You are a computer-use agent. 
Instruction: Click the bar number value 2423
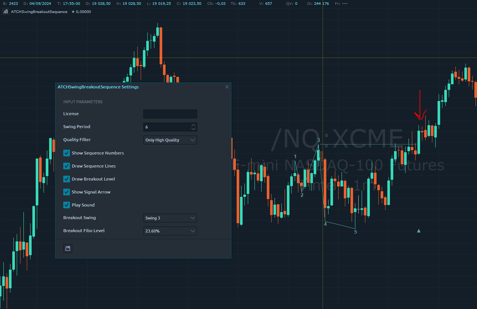tap(13, 3)
